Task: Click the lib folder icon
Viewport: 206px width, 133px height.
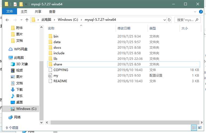Action: pyautogui.click(x=50, y=59)
